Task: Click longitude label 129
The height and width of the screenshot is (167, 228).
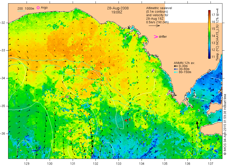Action: tap(27, 164)
